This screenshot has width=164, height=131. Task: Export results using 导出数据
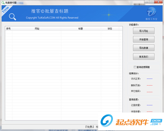143,48
